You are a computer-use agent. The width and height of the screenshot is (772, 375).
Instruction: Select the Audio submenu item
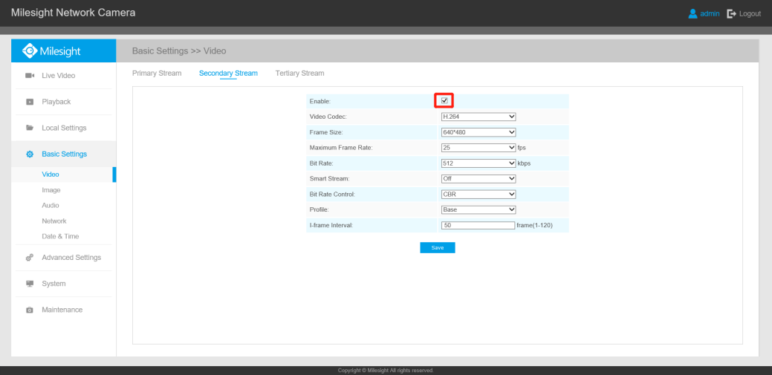point(51,206)
